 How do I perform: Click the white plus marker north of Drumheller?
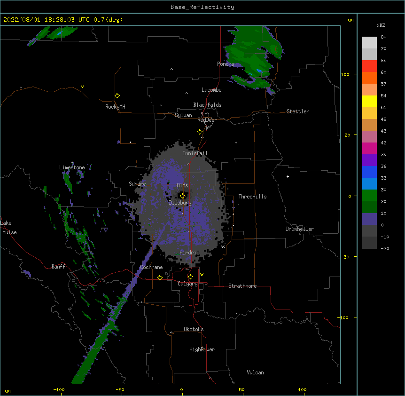click(288, 176)
